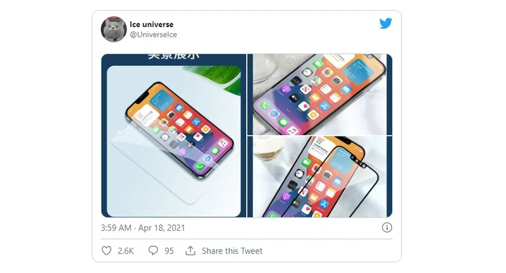This screenshot has height=273, width=506.
Task: Open the Ice universe display name
Action: point(151,25)
